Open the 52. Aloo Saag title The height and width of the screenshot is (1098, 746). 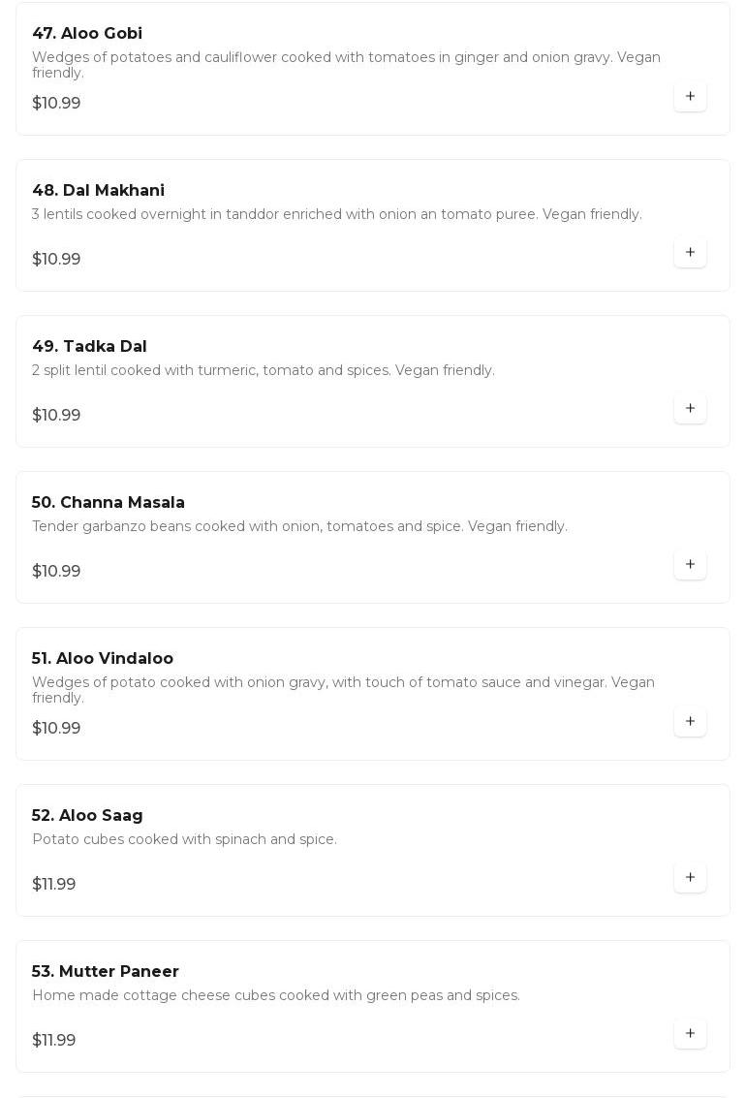[x=87, y=816]
